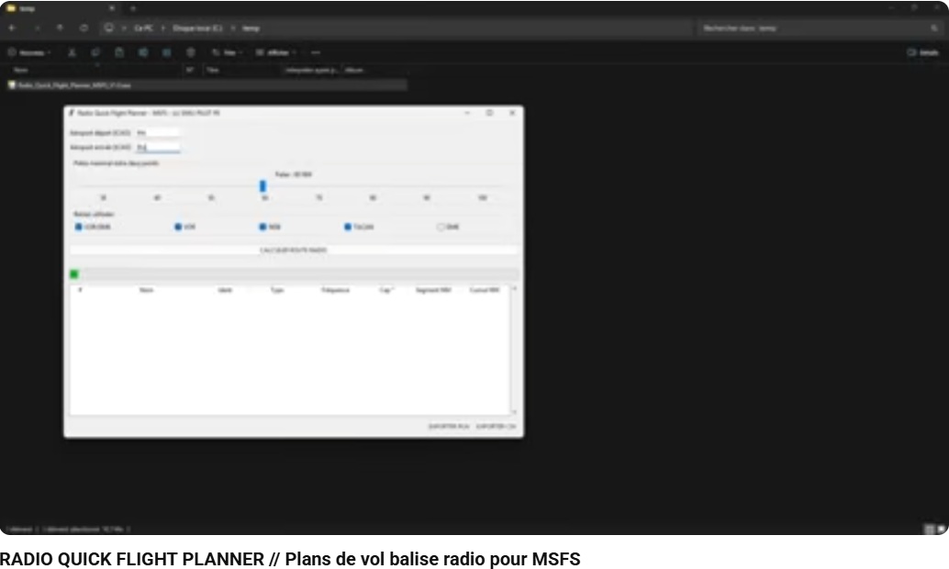Uncheck the VOR-DME beacon checkbox
949x569 pixels.
coord(78,227)
